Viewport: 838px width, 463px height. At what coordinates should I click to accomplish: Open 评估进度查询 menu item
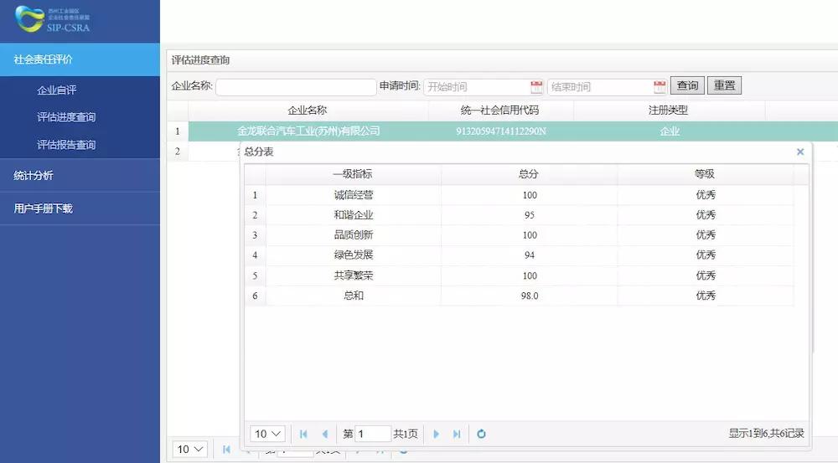tap(66, 117)
